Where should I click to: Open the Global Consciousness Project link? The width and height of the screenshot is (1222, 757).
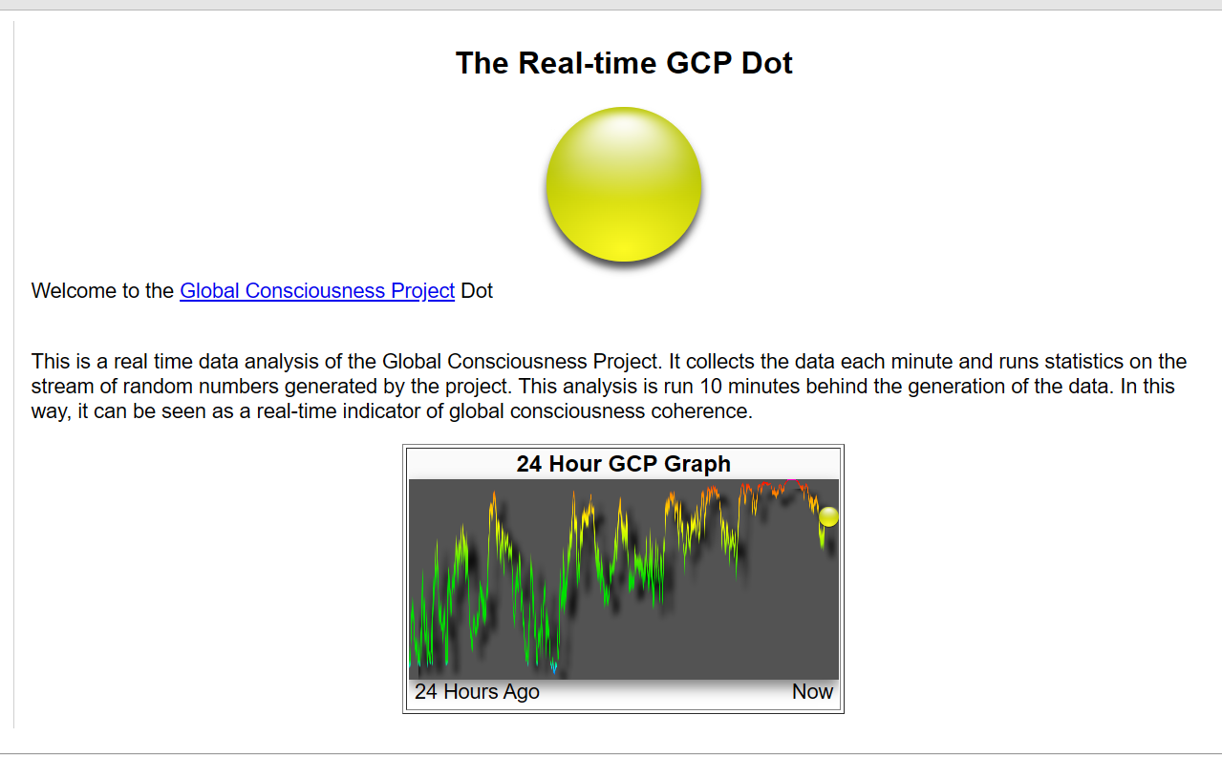point(317,291)
